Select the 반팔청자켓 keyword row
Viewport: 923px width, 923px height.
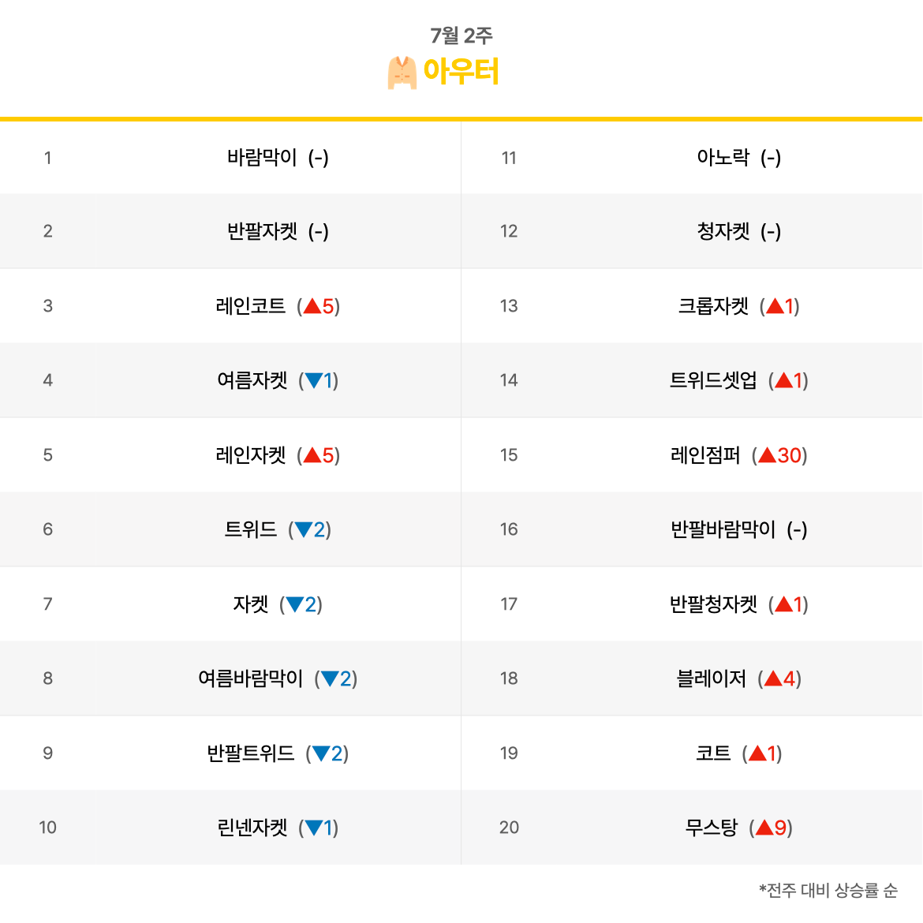click(692, 604)
